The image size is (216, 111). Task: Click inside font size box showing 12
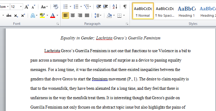[15, 7]
